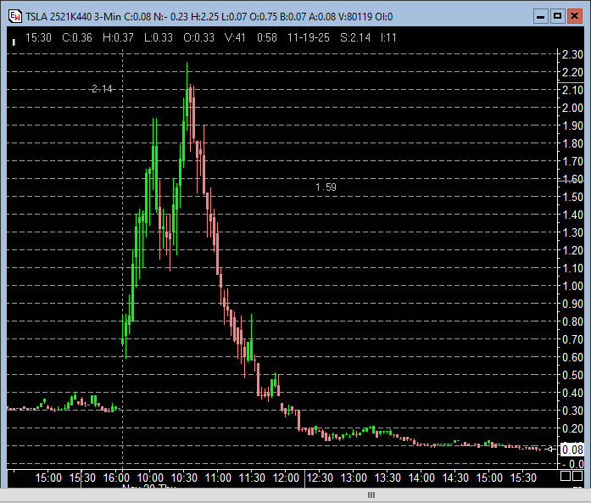Minimize the TSLA chart window
The height and width of the screenshot is (503, 591).
tap(539, 15)
